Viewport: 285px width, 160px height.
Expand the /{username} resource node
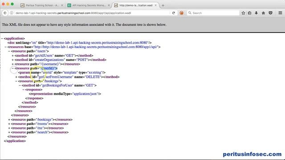pyautogui.click(x=13, y=64)
